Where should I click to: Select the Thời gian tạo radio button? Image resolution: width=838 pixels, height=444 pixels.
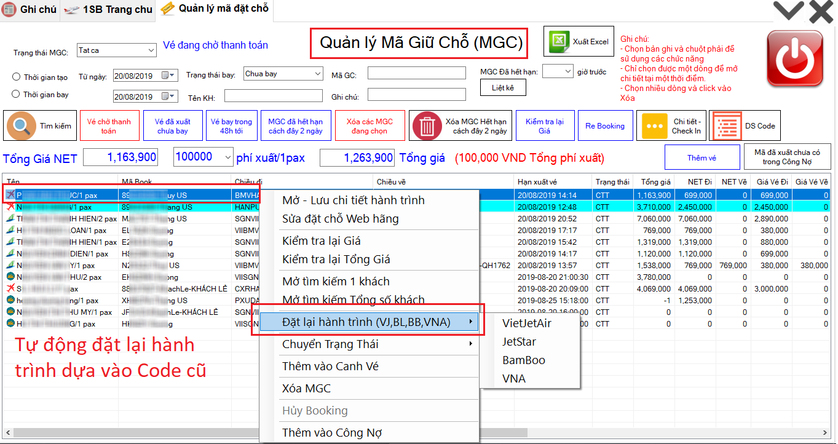click(x=17, y=77)
